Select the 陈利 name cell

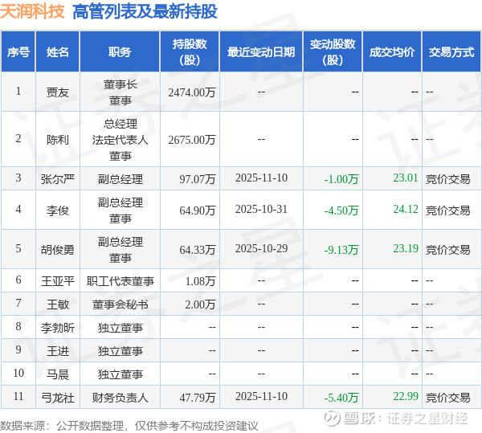click(x=58, y=140)
